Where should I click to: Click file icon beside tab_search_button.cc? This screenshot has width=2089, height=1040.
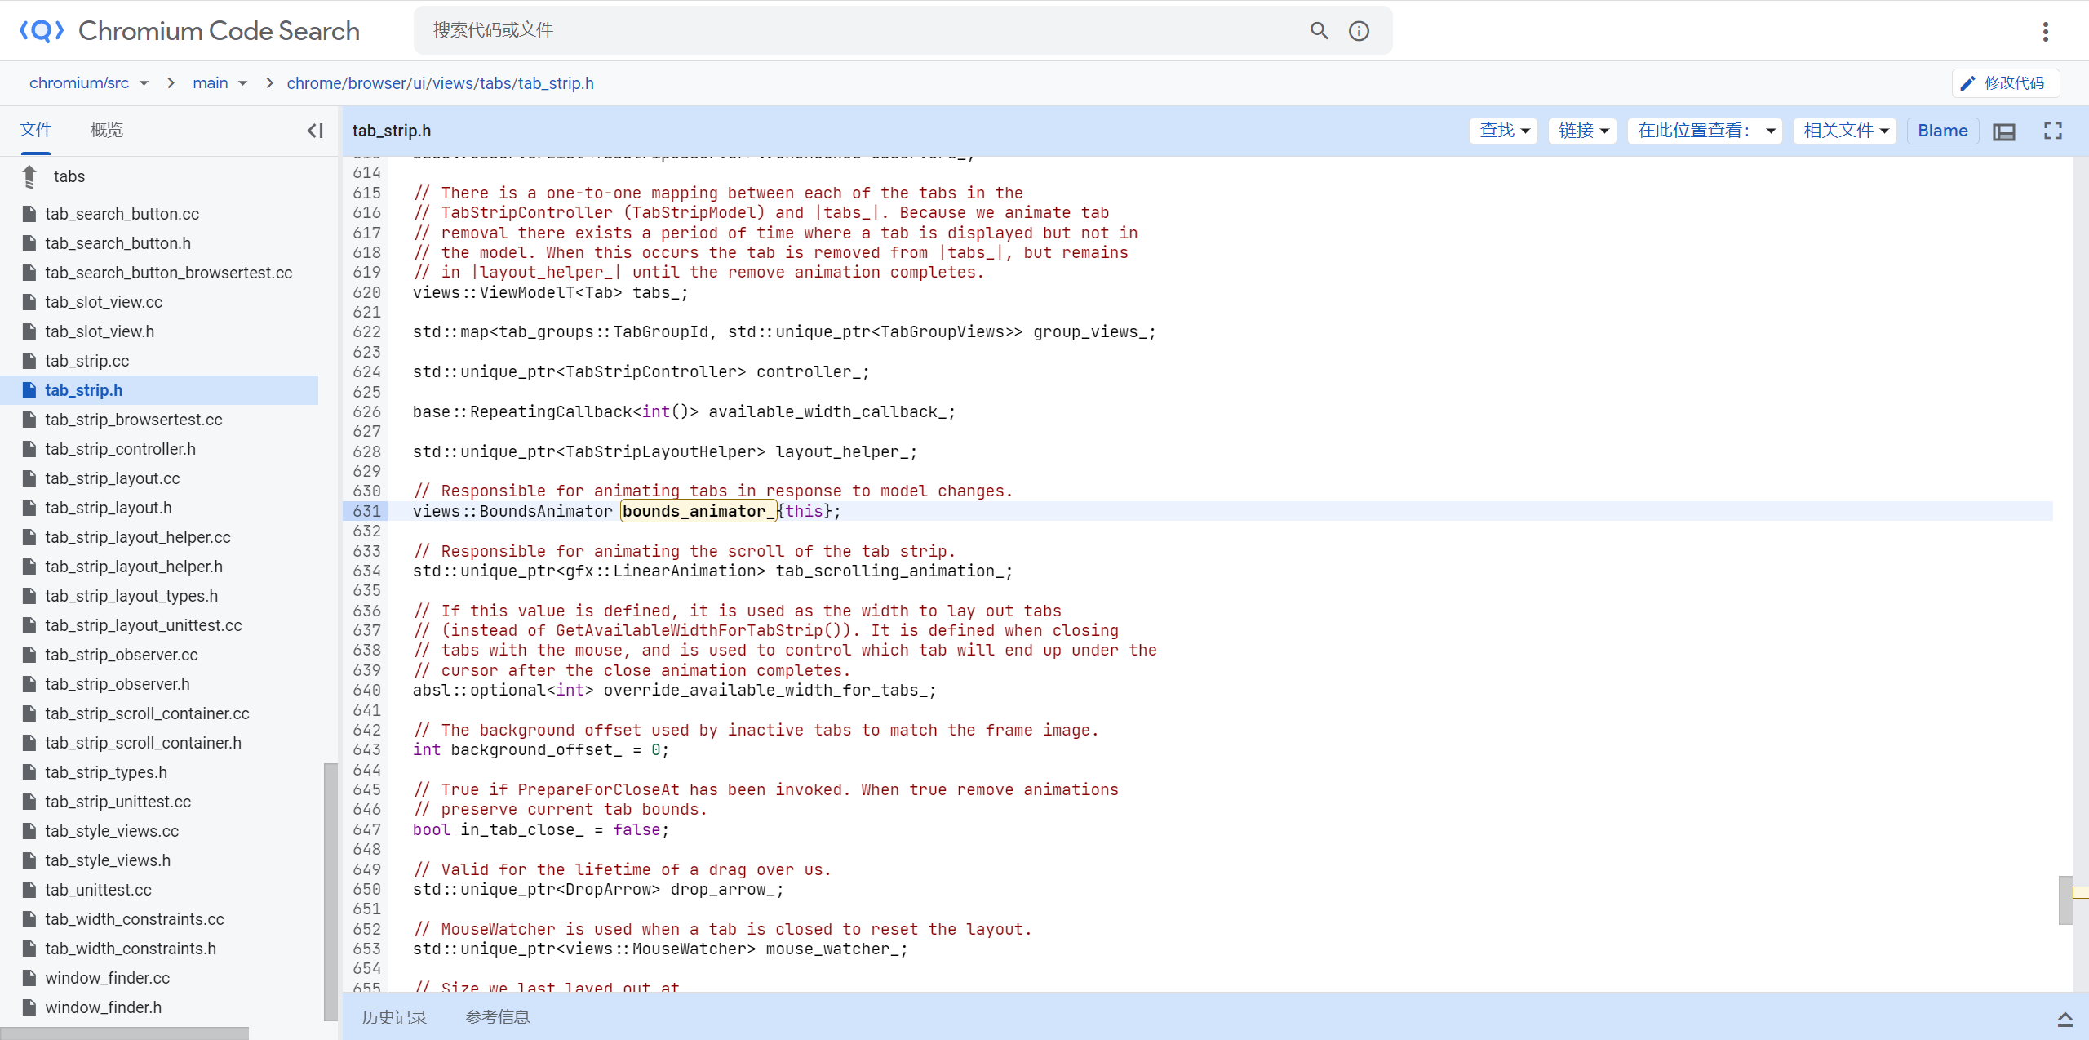tap(29, 214)
